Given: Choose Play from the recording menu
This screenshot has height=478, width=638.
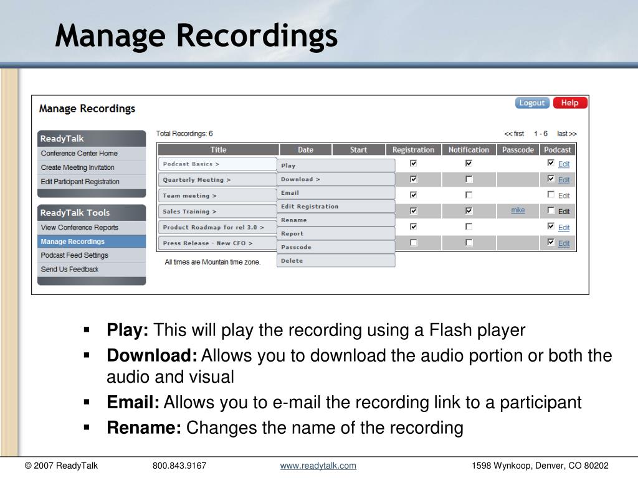Looking at the screenshot, I should (x=336, y=166).
